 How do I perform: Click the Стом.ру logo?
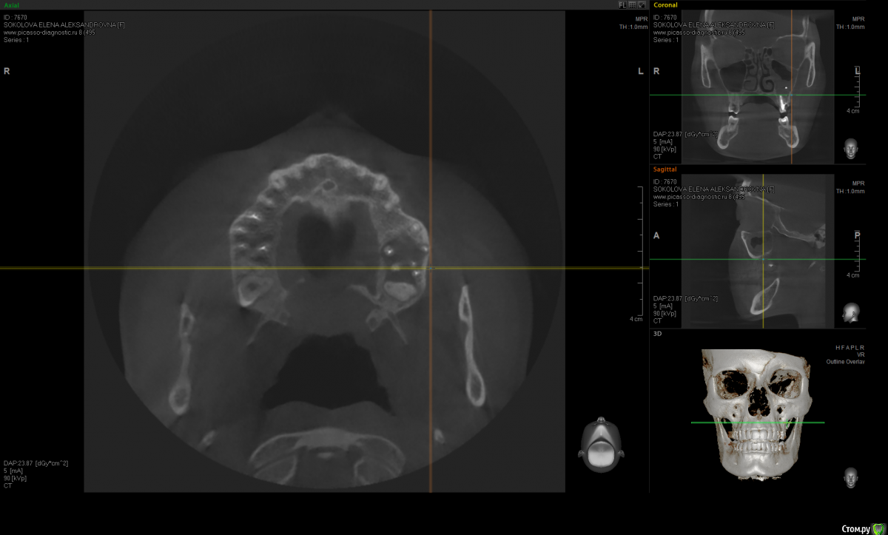pos(863,528)
